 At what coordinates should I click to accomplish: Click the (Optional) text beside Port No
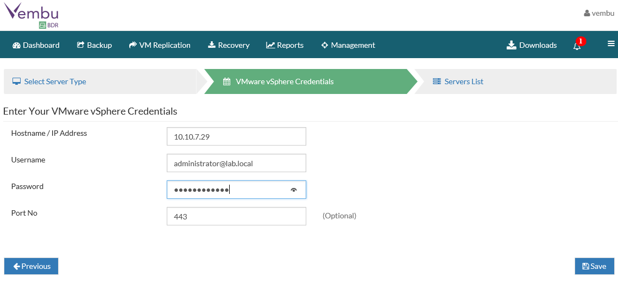click(339, 216)
